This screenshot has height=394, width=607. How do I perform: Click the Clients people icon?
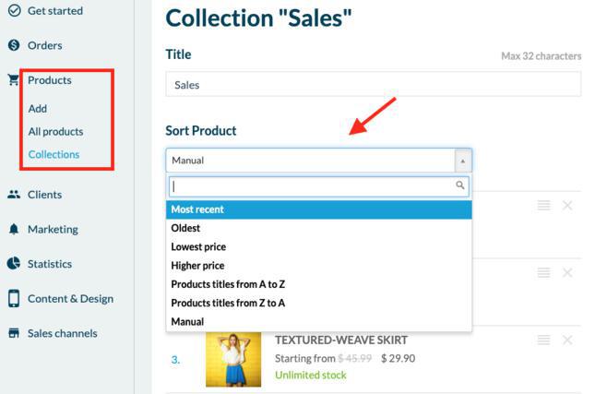click(14, 195)
